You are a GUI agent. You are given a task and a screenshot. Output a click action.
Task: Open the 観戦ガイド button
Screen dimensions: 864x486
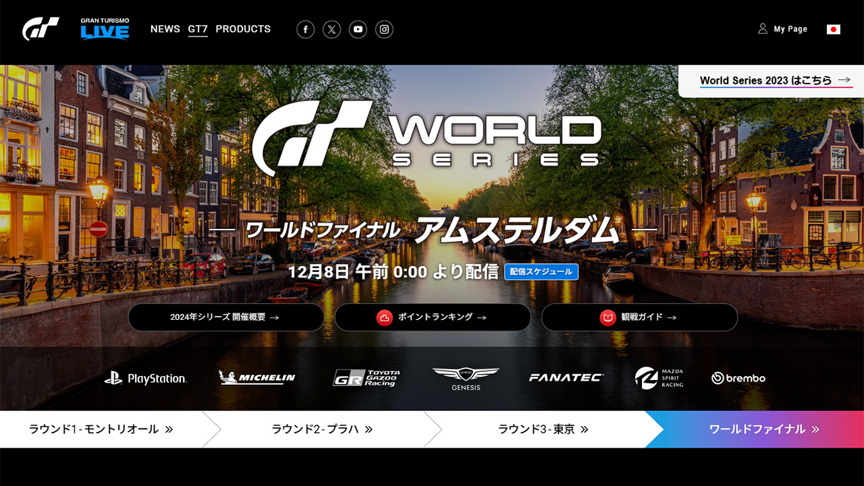639,317
